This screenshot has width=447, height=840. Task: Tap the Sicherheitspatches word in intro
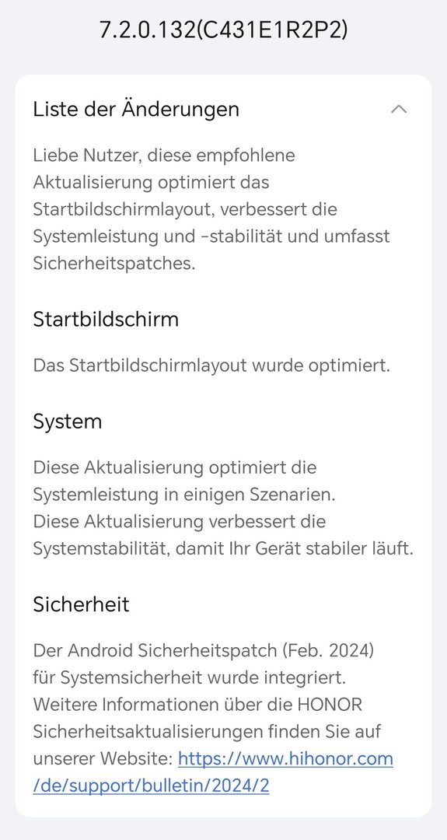point(114,264)
